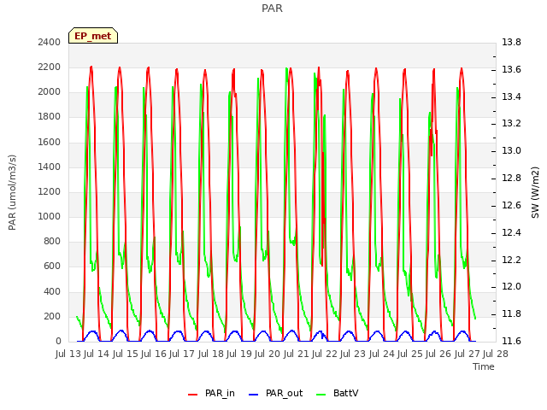The width and height of the screenshot is (547, 410).
Task: Click the 13.8 right axis value
Action: tap(511, 43)
